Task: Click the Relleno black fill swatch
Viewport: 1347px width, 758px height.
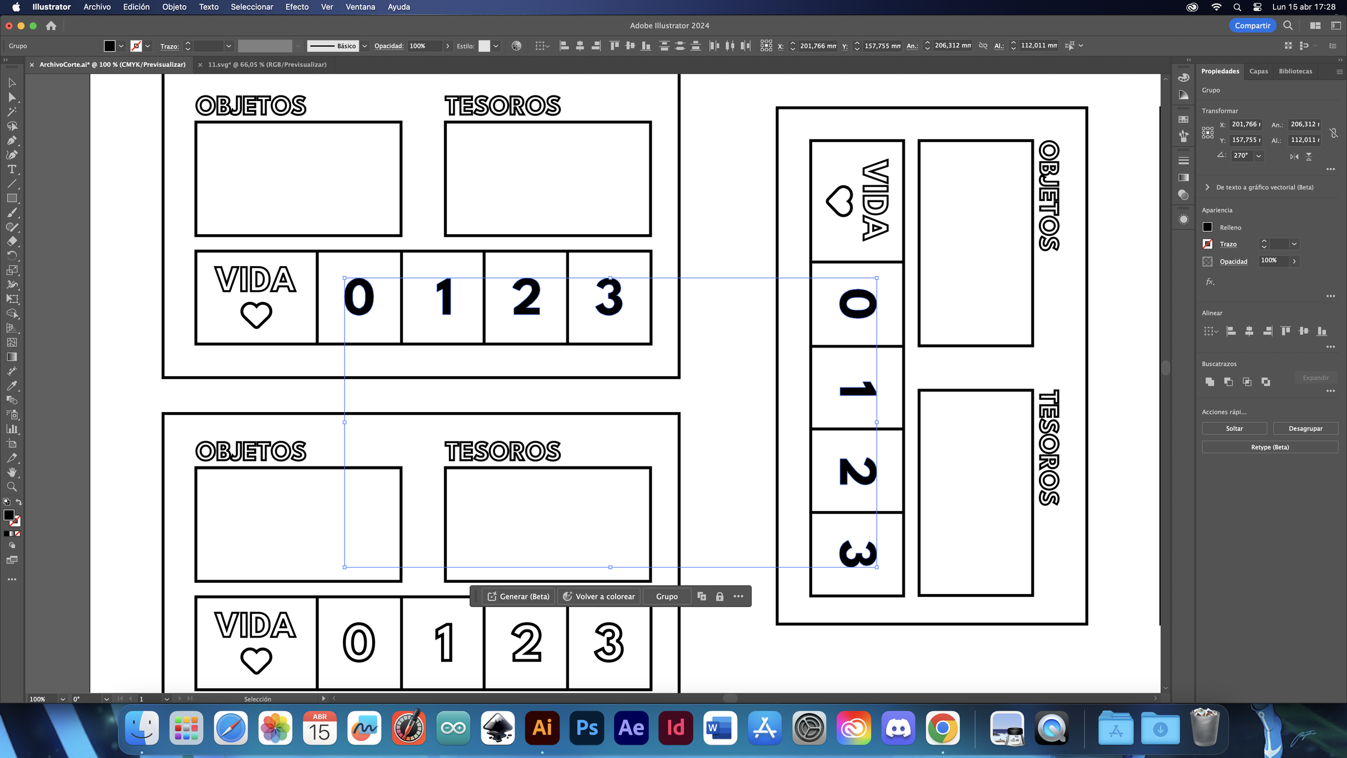Action: (1208, 227)
